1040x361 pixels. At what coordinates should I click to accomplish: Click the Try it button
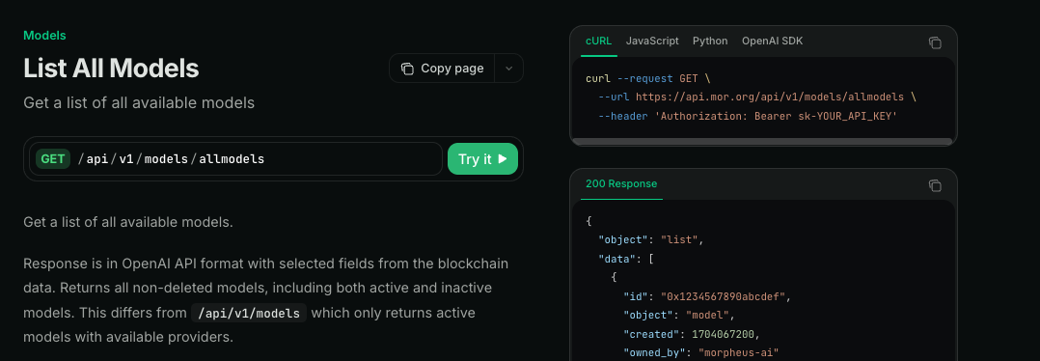(482, 158)
